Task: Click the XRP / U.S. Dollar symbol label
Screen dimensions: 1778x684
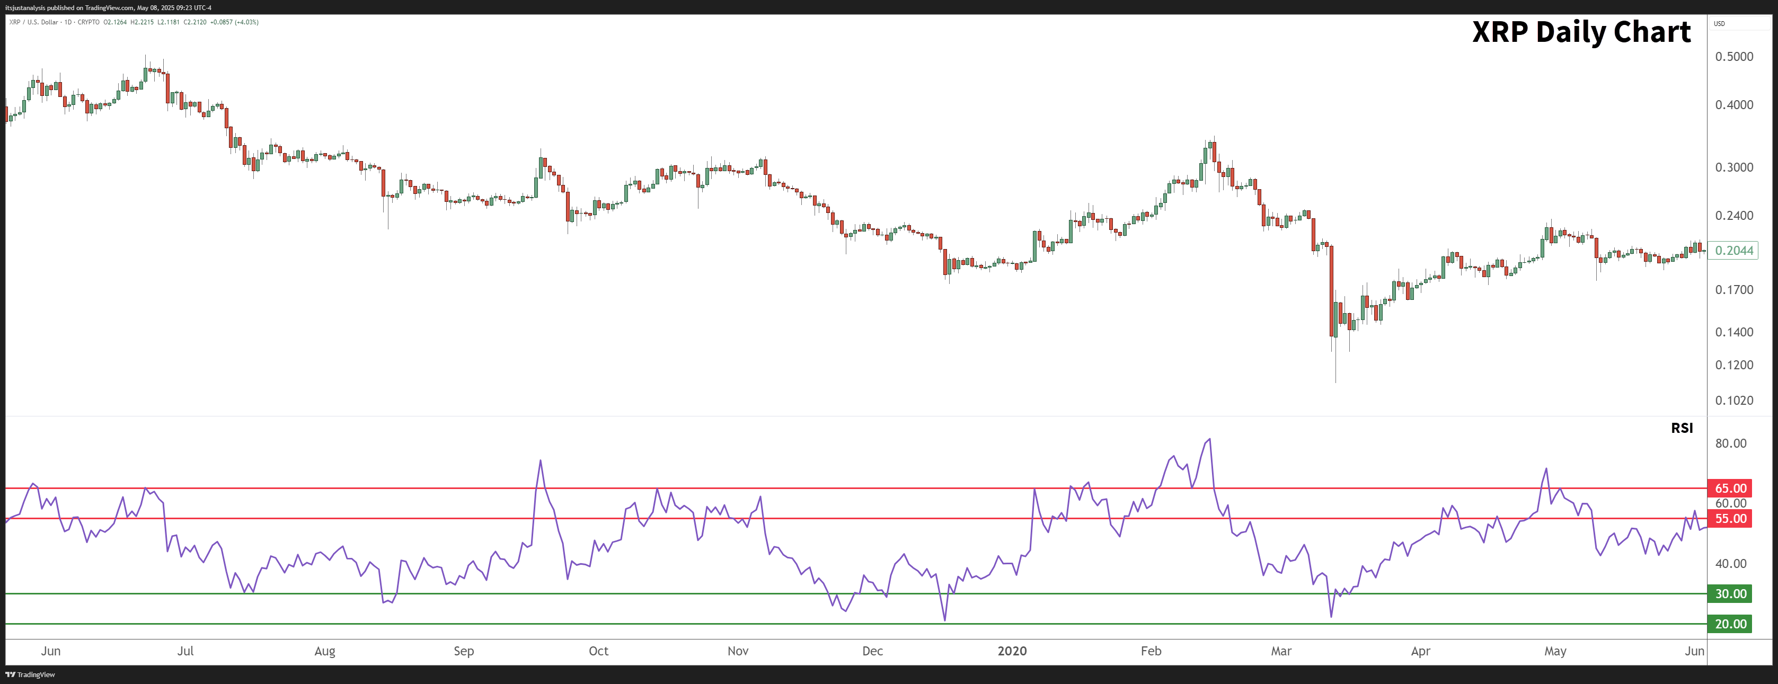Action: 33,22
